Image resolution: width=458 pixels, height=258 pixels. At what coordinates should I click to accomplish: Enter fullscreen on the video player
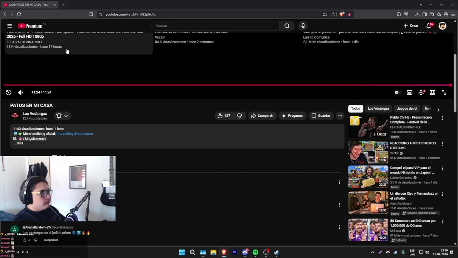click(444, 92)
